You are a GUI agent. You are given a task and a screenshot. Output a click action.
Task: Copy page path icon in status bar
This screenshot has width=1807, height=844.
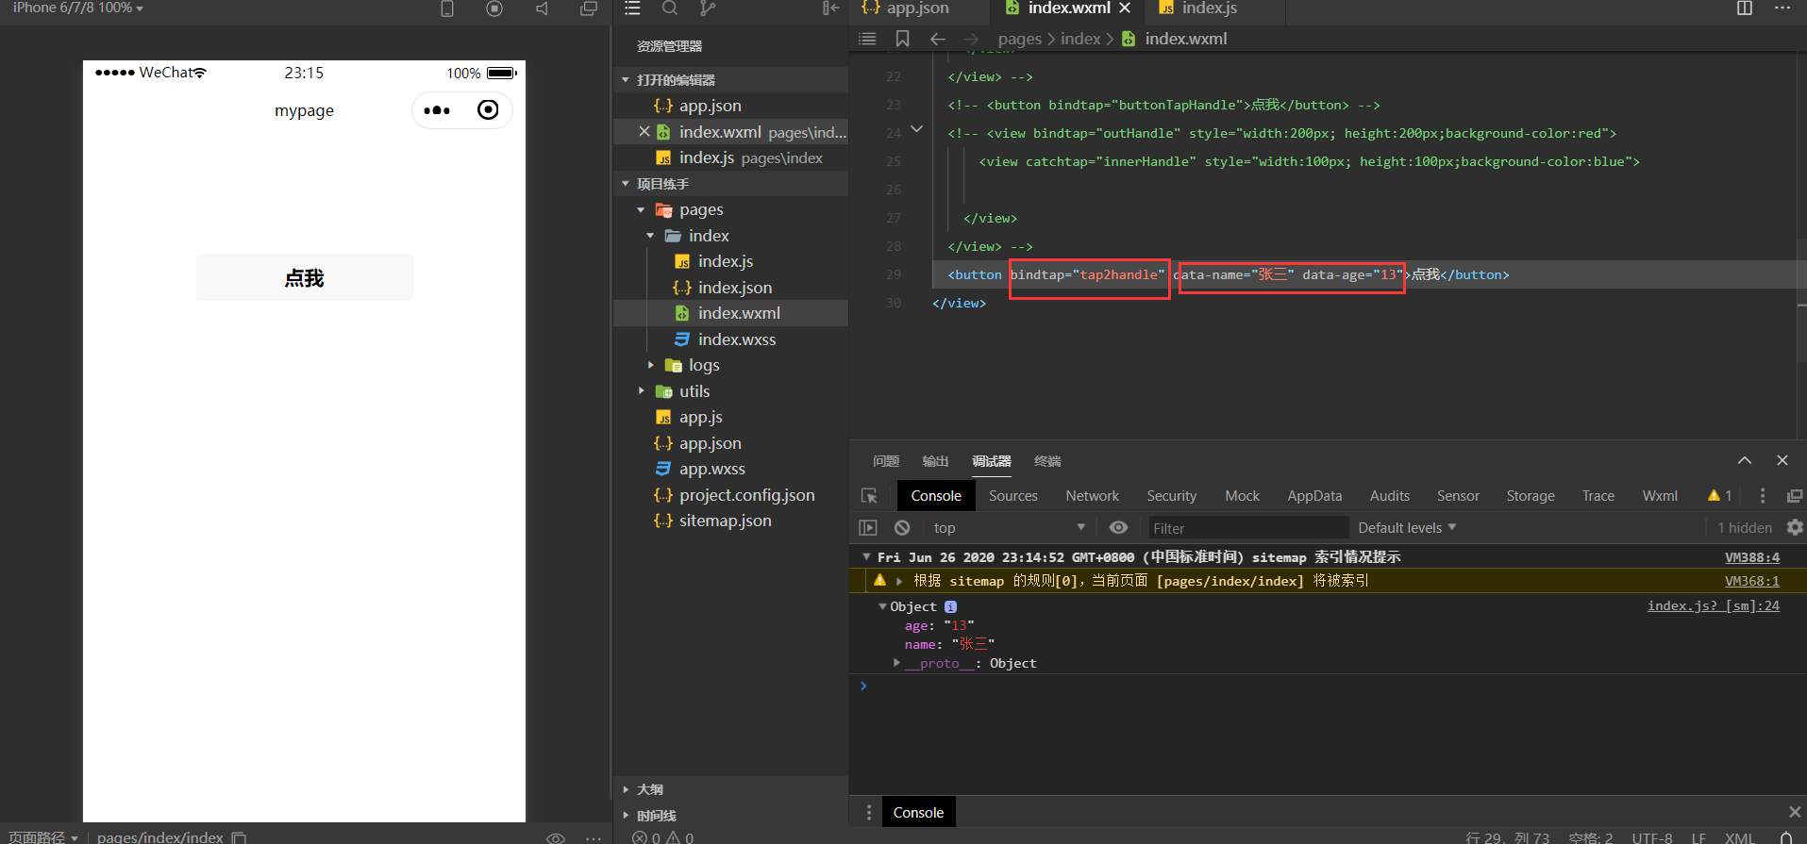tap(239, 837)
